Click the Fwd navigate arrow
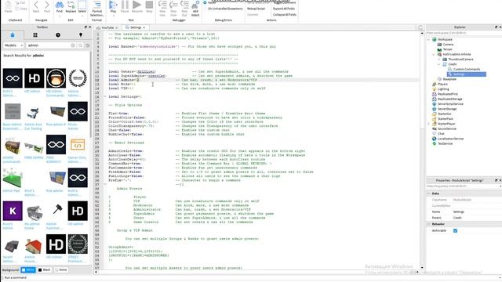502x282 pixels. [47, 7]
